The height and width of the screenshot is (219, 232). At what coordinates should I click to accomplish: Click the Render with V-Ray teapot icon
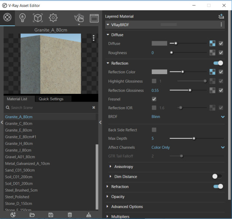point(79,18)
